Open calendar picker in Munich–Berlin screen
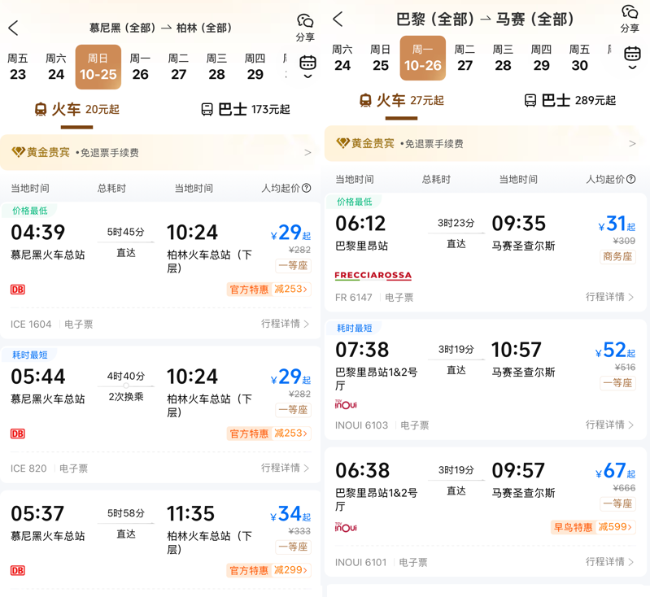The width and height of the screenshot is (650, 597). point(308,67)
